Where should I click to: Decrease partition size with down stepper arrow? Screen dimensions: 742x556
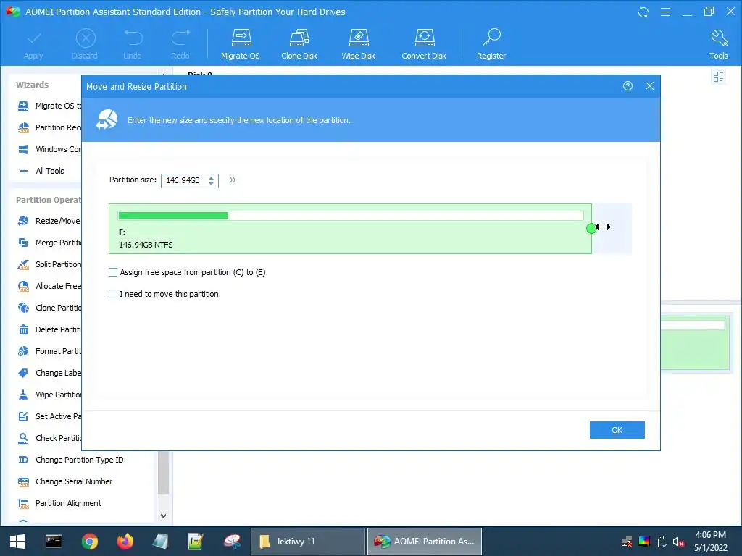[x=212, y=183]
